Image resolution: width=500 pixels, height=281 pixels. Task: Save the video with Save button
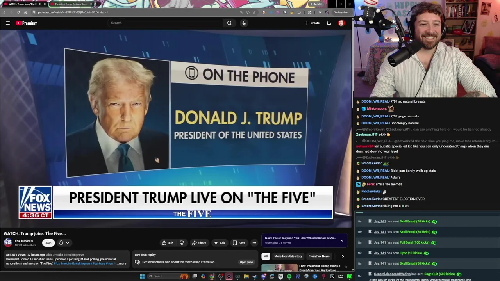tap(239, 243)
